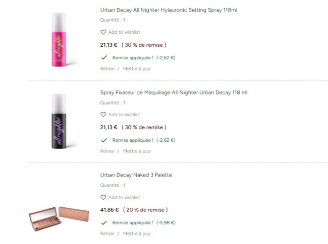
Task: Click Mettre à jour for Spray Fixateur de Maquillage
Action: click(x=137, y=151)
